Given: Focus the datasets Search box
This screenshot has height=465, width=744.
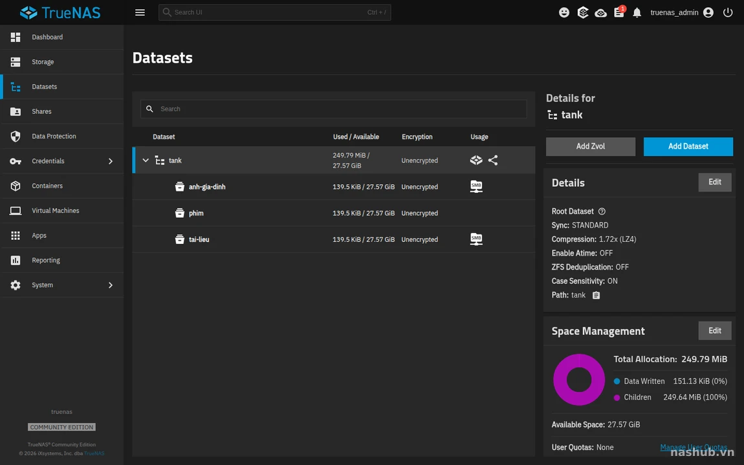Looking at the screenshot, I should 334,109.
